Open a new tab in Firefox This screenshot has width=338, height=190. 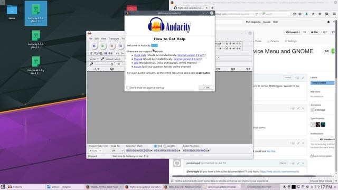212,8
